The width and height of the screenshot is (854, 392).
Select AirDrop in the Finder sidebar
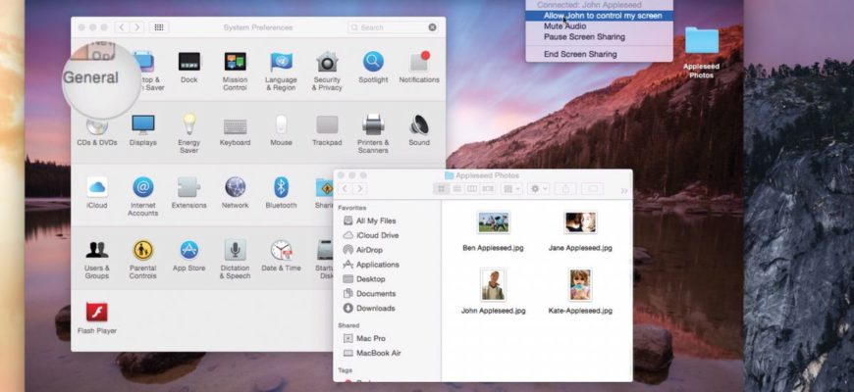[x=369, y=250]
